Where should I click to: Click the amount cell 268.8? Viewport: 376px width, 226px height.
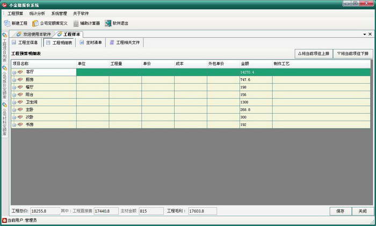click(256, 110)
